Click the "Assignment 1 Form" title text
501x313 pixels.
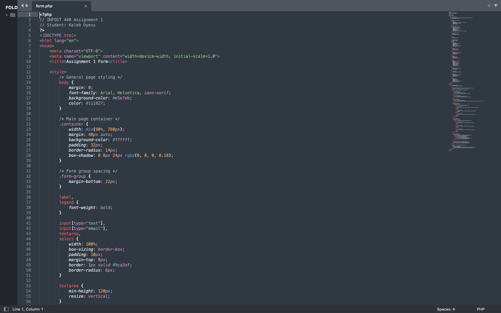(87, 62)
